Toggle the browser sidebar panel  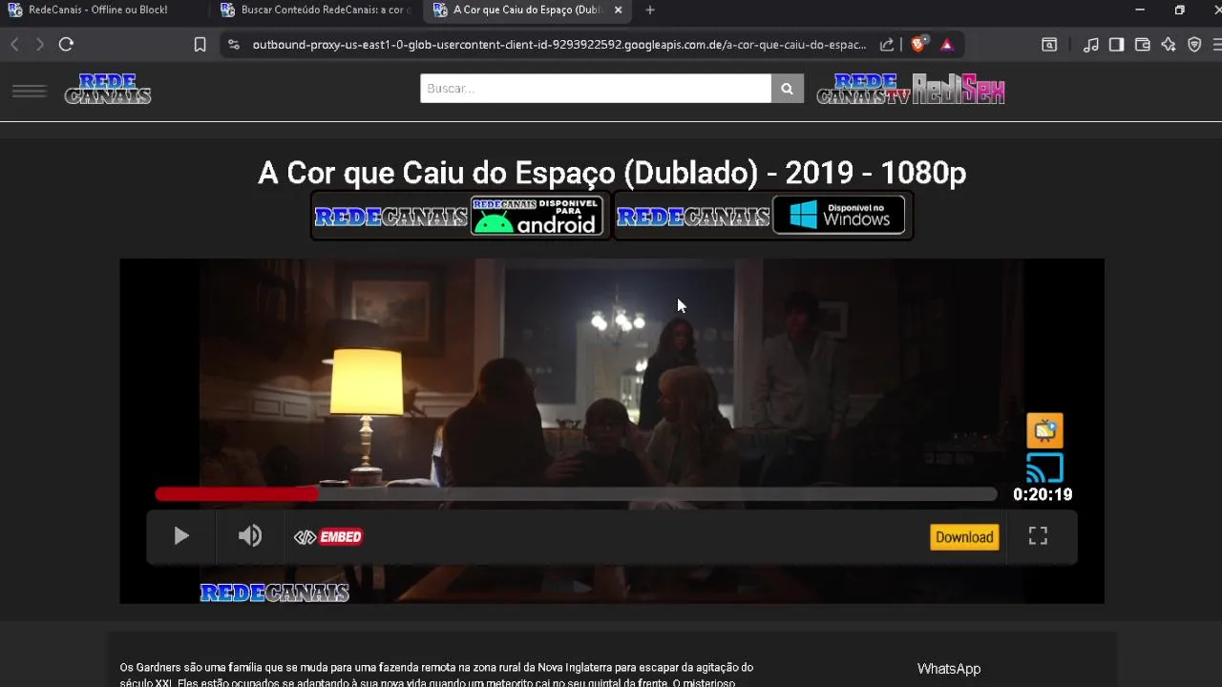click(x=1116, y=45)
